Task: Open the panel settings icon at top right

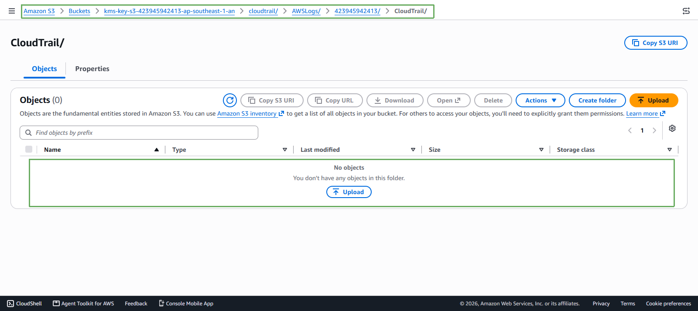Action: (686, 11)
